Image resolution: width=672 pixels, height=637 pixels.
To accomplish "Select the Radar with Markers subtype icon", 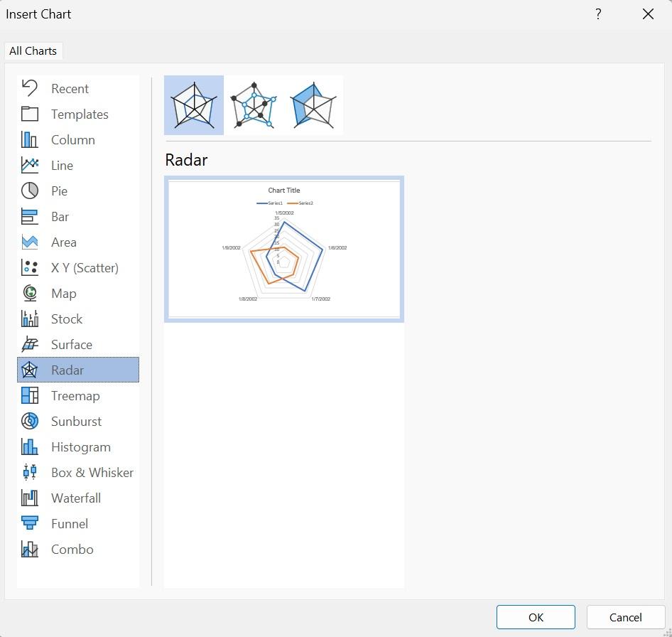I will (x=254, y=105).
